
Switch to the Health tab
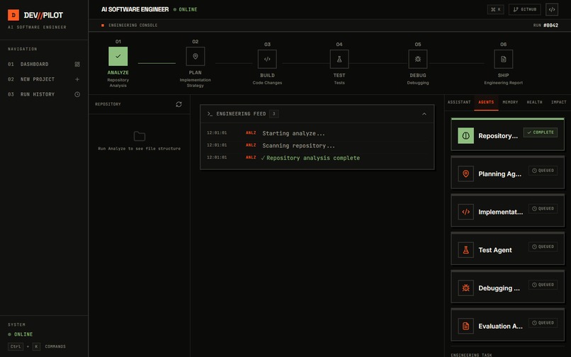(534, 103)
